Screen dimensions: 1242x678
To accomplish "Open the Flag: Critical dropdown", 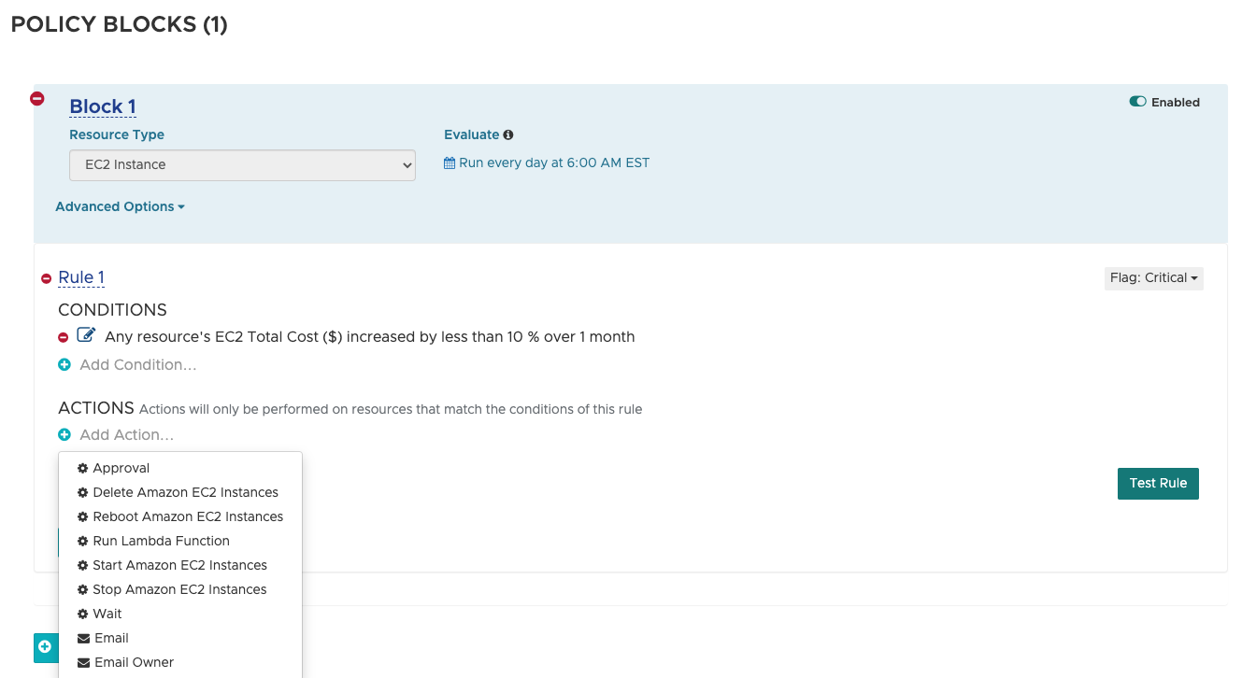I will click(x=1153, y=278).
